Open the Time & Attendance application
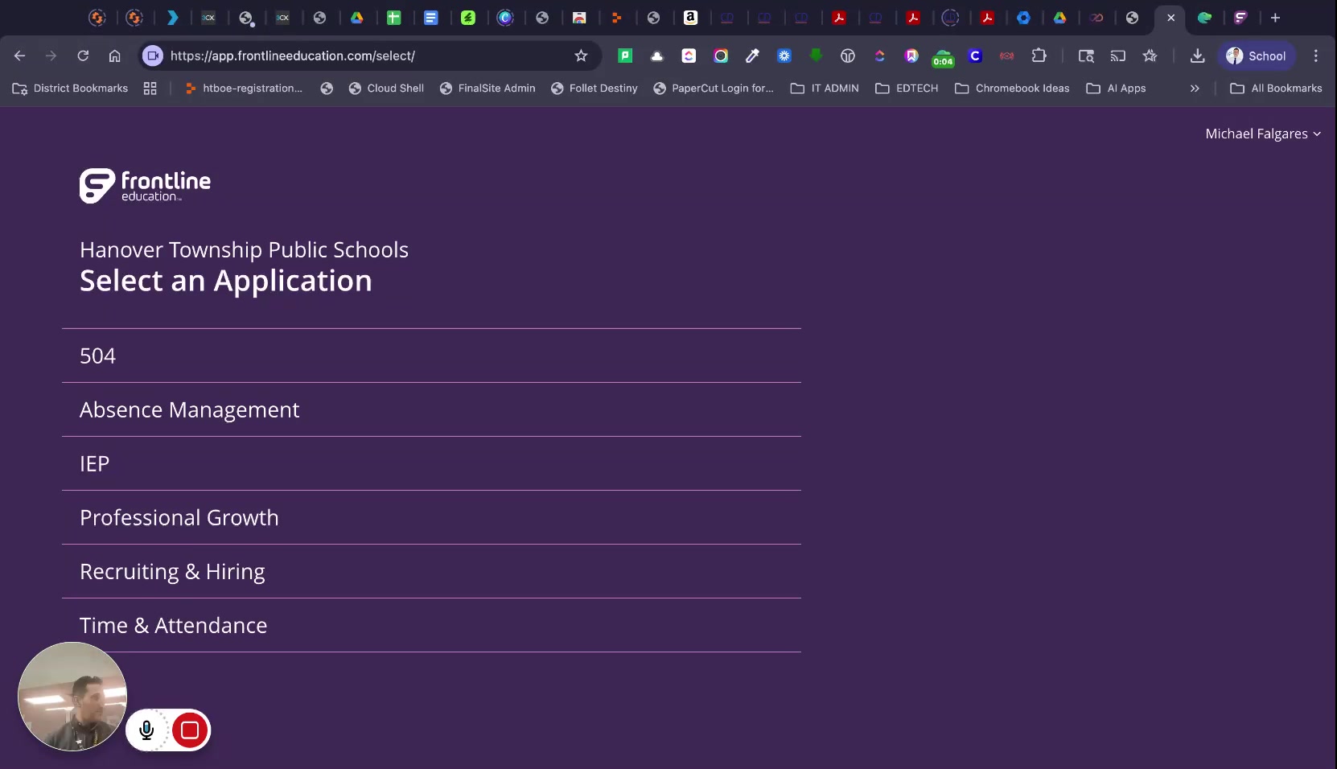 [173, 626]
